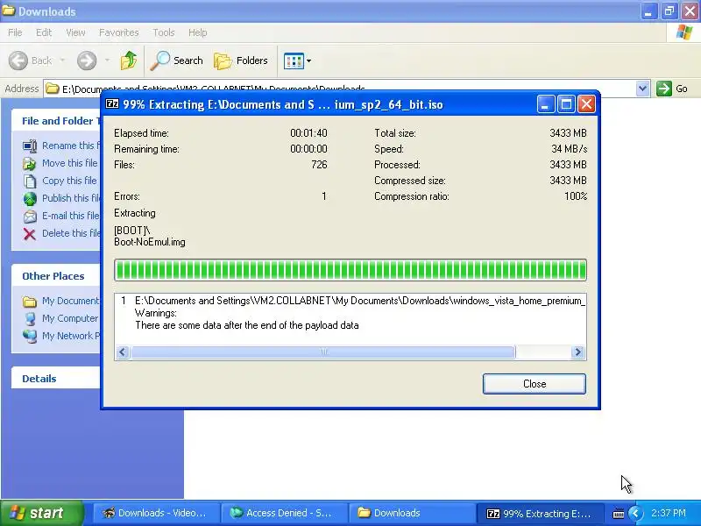Open the View menu in Downloads window
Viewport: 701px width, 526px height.
pyautogui.click(x=75, y=32)
